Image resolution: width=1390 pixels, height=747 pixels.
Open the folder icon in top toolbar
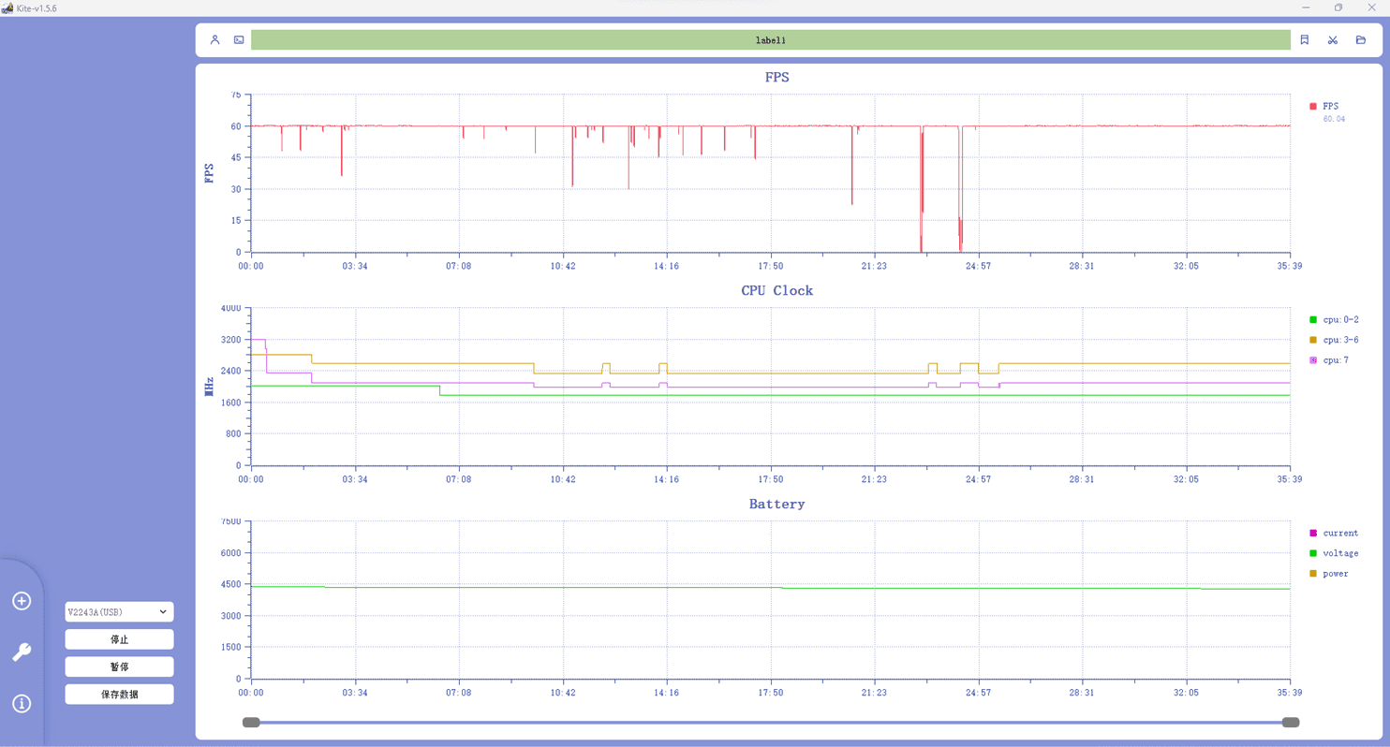[x=1361, y=40]
